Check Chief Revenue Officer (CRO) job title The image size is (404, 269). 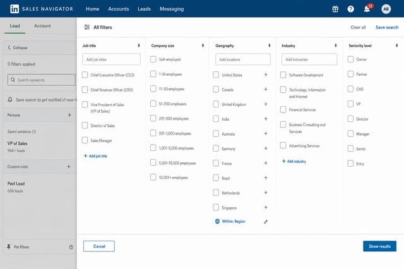[85, 90]
